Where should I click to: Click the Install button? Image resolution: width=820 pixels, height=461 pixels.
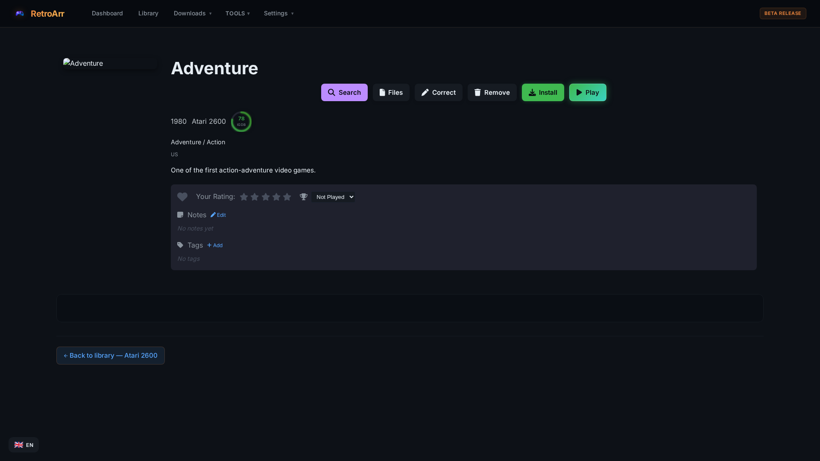point(543,93)
